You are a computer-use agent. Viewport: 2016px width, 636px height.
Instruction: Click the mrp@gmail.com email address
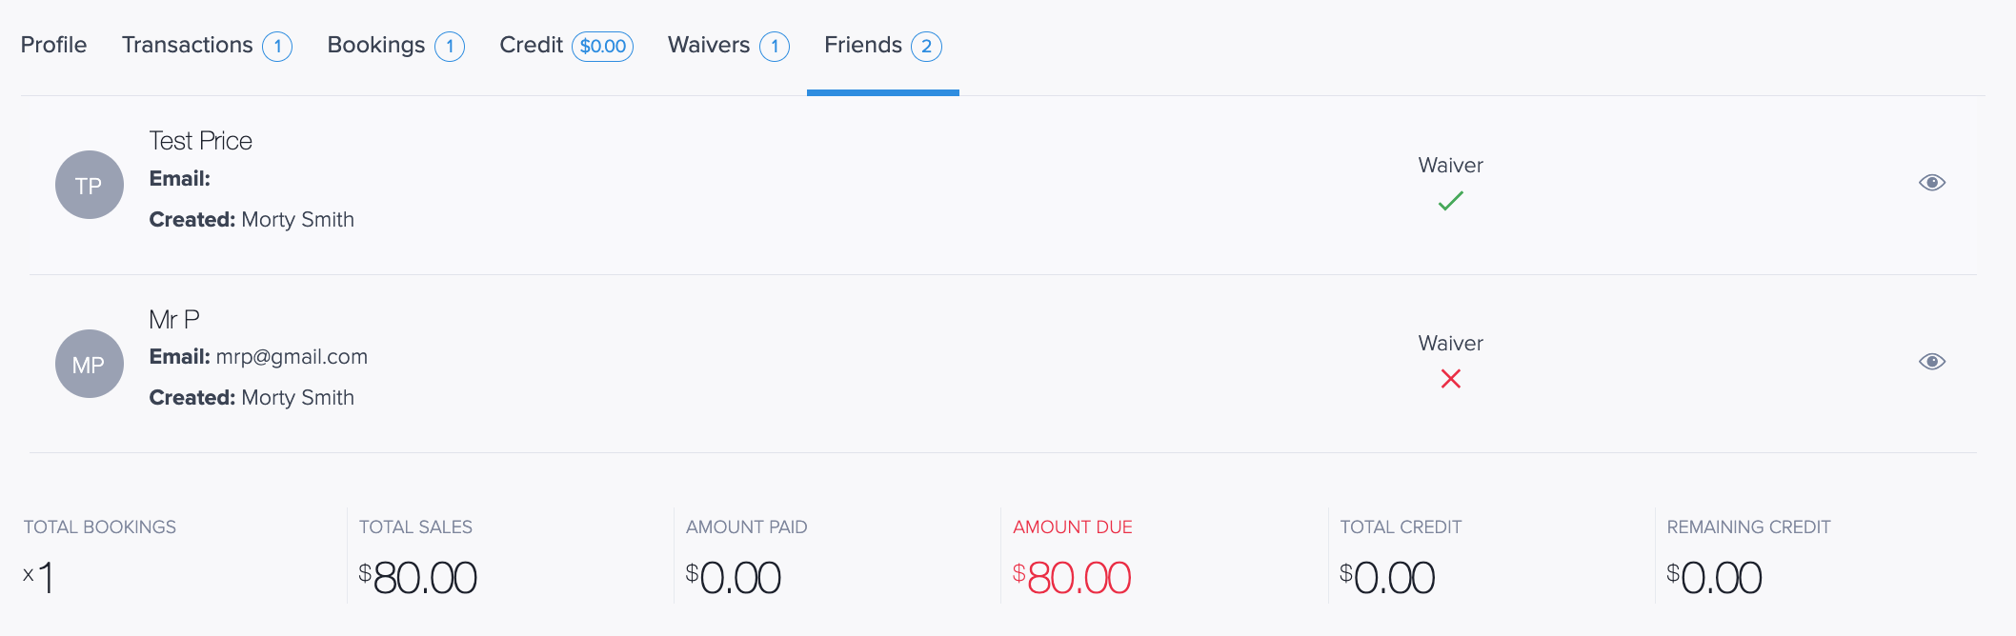coord(292,357)
